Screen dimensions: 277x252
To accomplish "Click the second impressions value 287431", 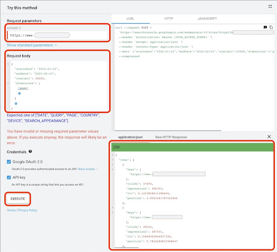I will (157, 231).
